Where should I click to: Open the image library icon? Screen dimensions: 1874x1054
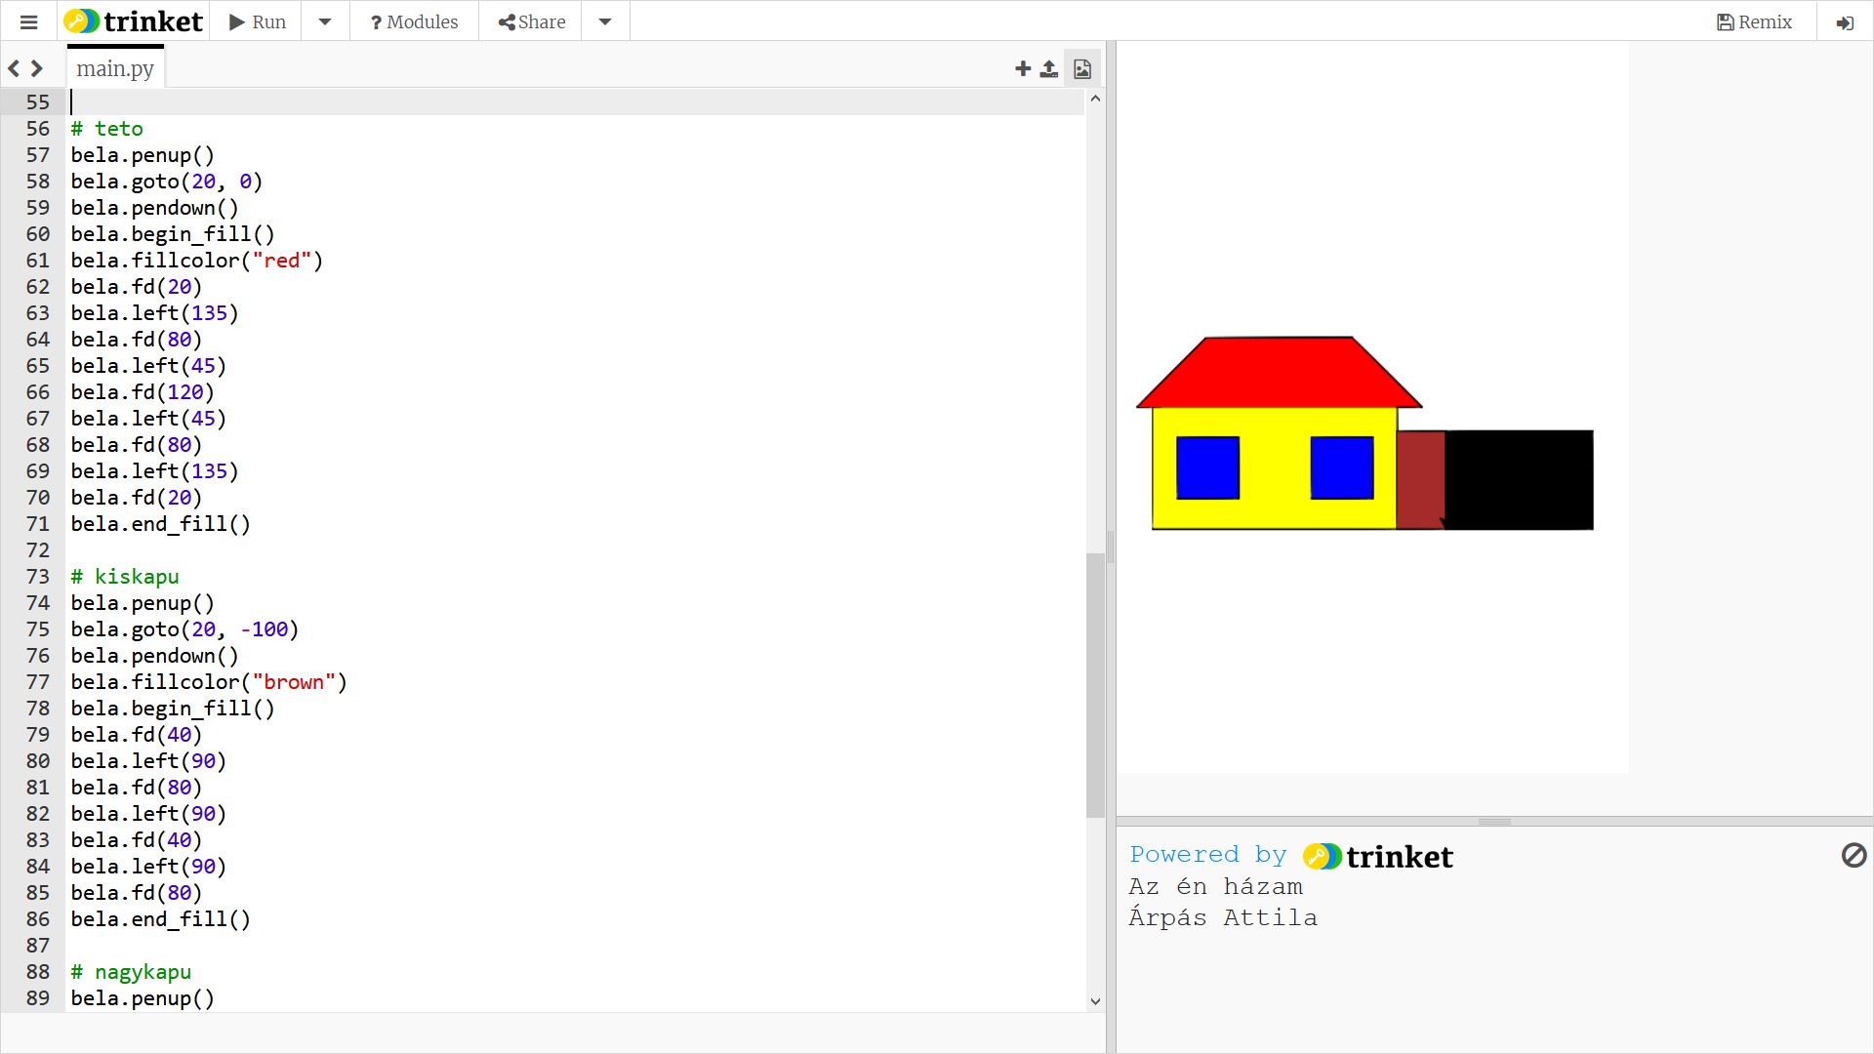[1081, 68]
